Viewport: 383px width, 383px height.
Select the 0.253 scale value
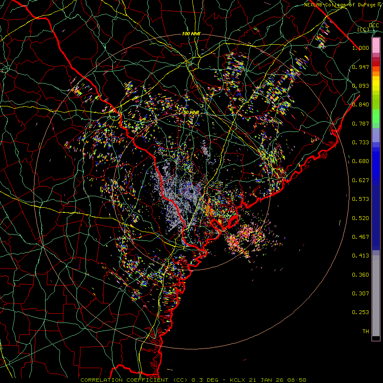(360, 312)
